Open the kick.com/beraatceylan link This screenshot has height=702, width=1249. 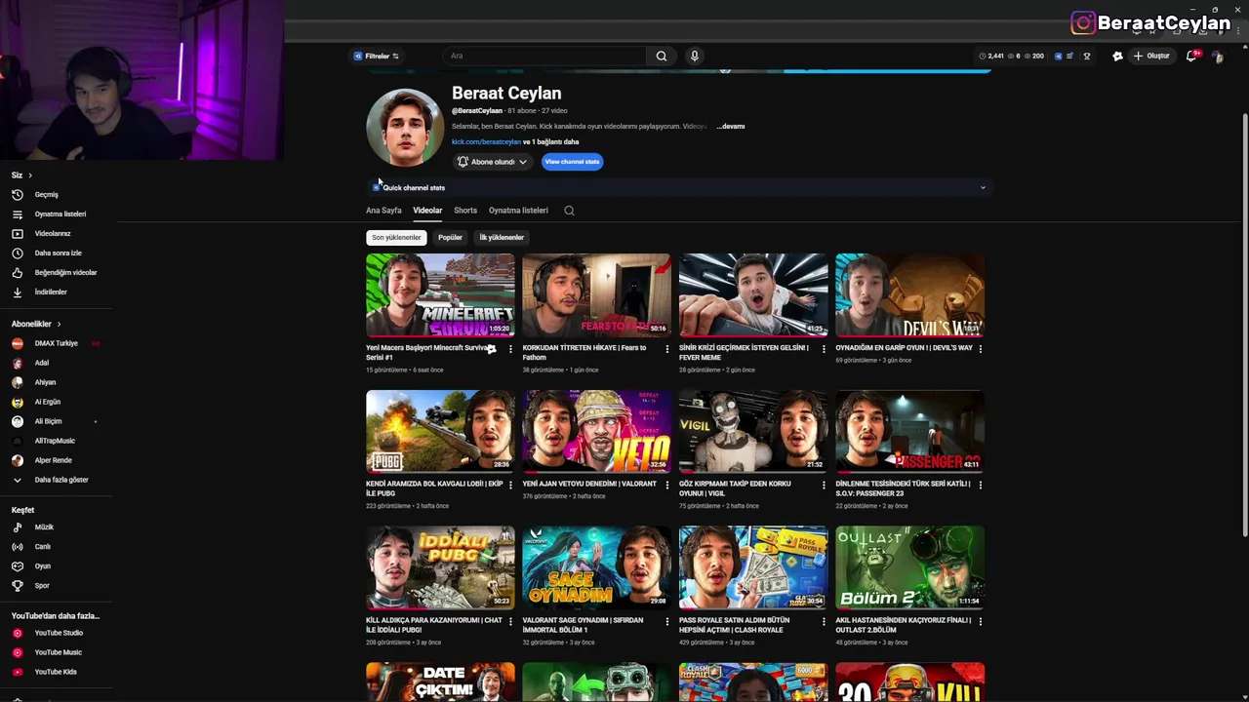tap(486, 142)
